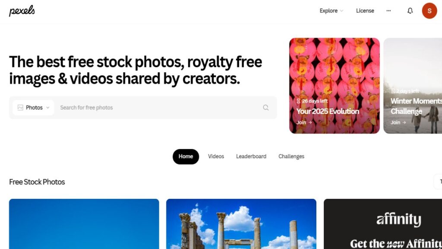
Task: Select the Home tab
Action: pos(186,156)
